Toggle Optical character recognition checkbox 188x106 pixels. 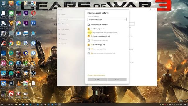pyautogui.click(x=88, y=54)
